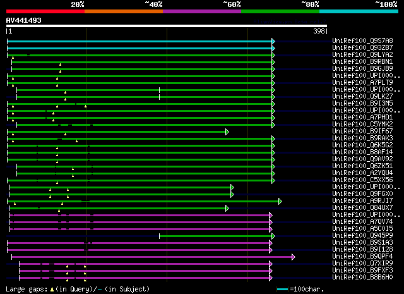Select the UniRef100_B9IF67 label
404x294 pixels.
click(x=362, y=131)
